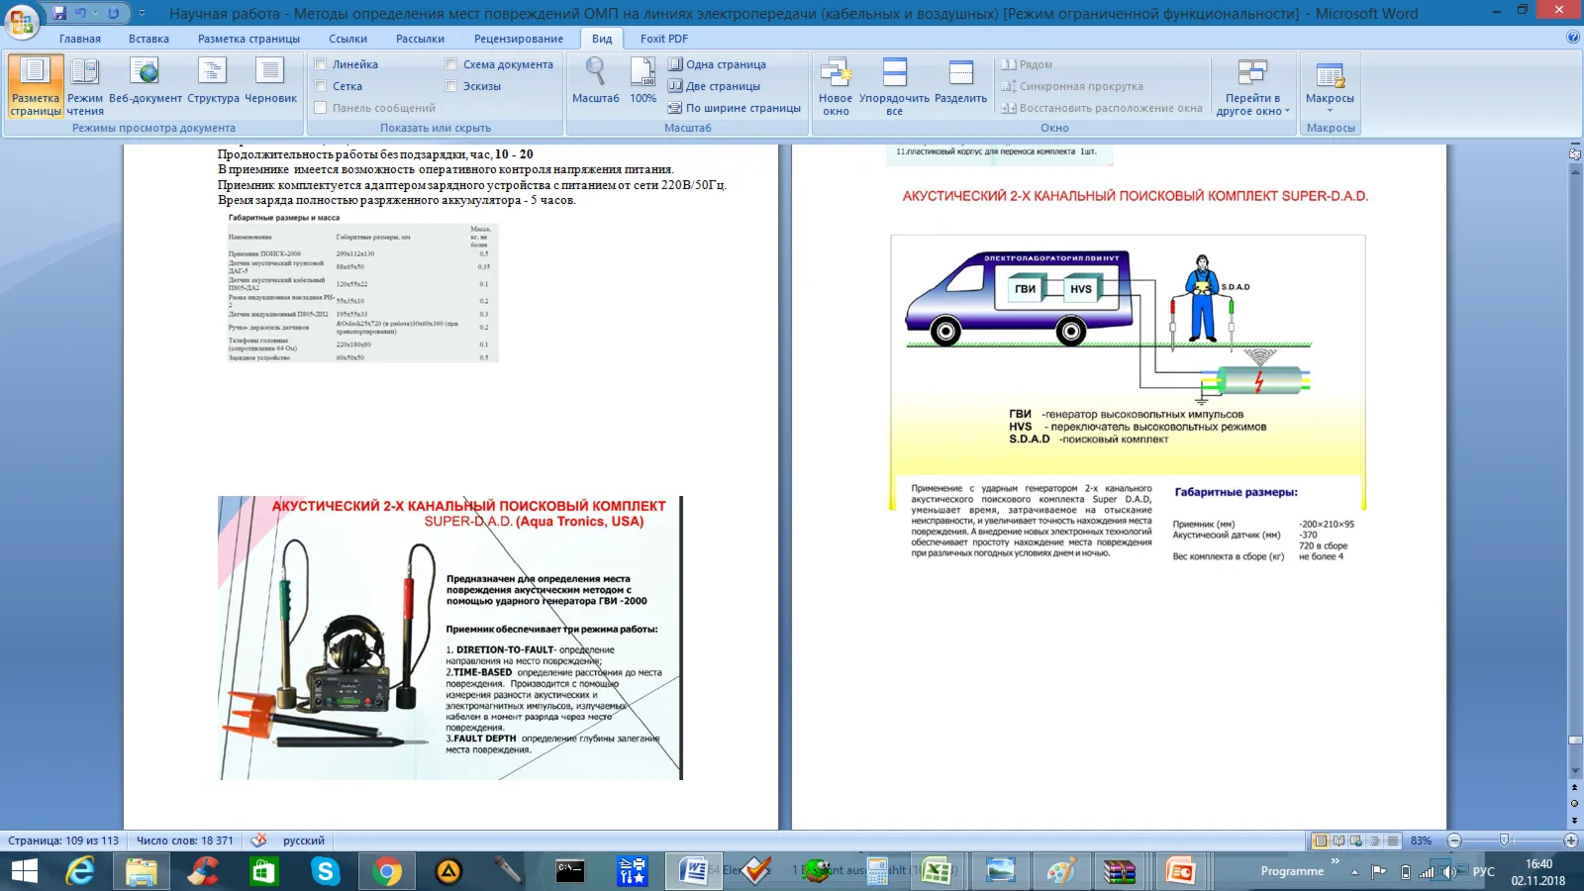1584x891 pixels.
Task: Switch to Структура outline view
Action: (213, 81)
